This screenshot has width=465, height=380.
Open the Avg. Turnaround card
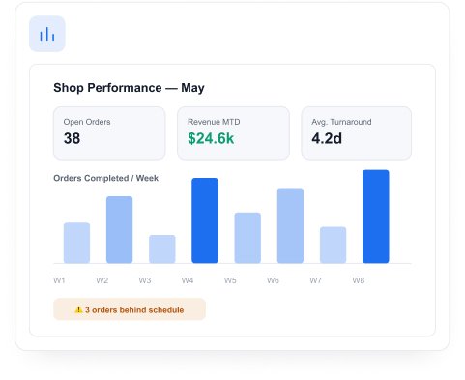[356, 133]
